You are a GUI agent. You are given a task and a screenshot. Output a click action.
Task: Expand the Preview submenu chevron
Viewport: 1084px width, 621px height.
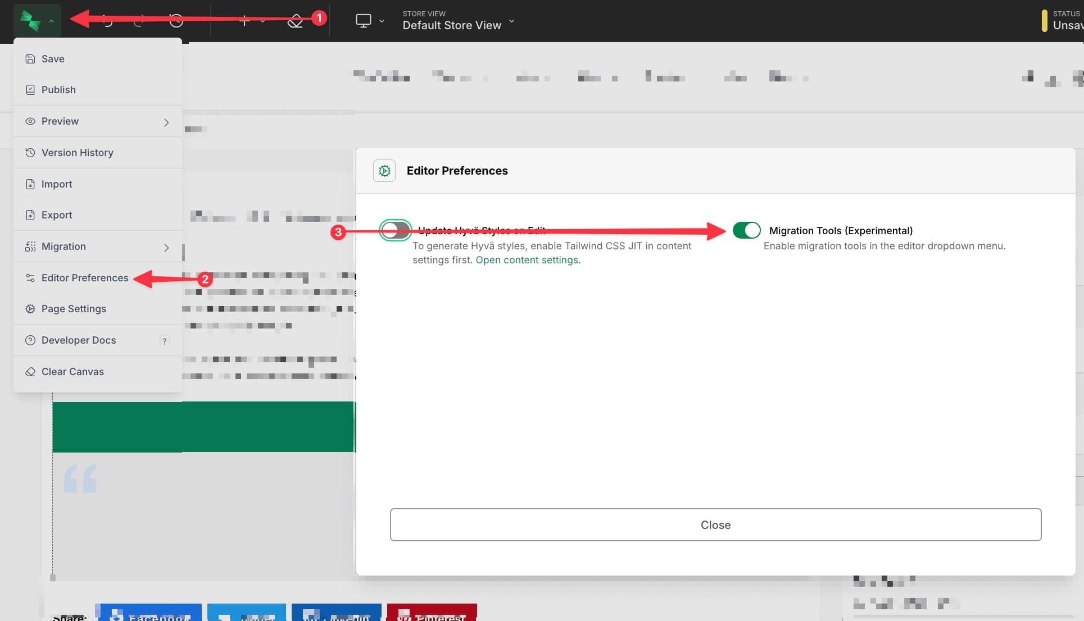tap(166, 121)
